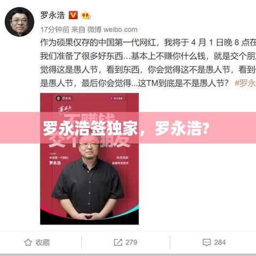Click the repost share arrow icon

click(x=118, y=242)
